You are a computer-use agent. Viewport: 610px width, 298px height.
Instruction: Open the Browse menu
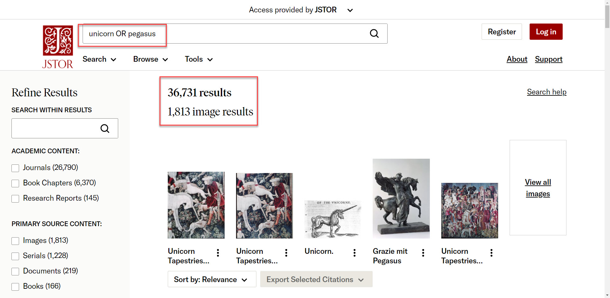(150, 59)
